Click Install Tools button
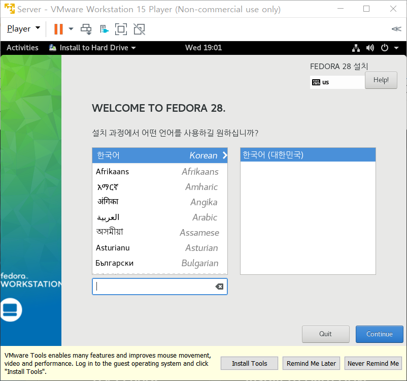The height and width of the screenshot is (381, 407). (249, 363)
